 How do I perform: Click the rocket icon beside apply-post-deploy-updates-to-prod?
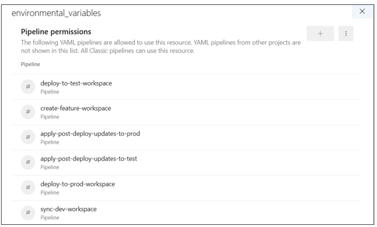click(28, 137)
